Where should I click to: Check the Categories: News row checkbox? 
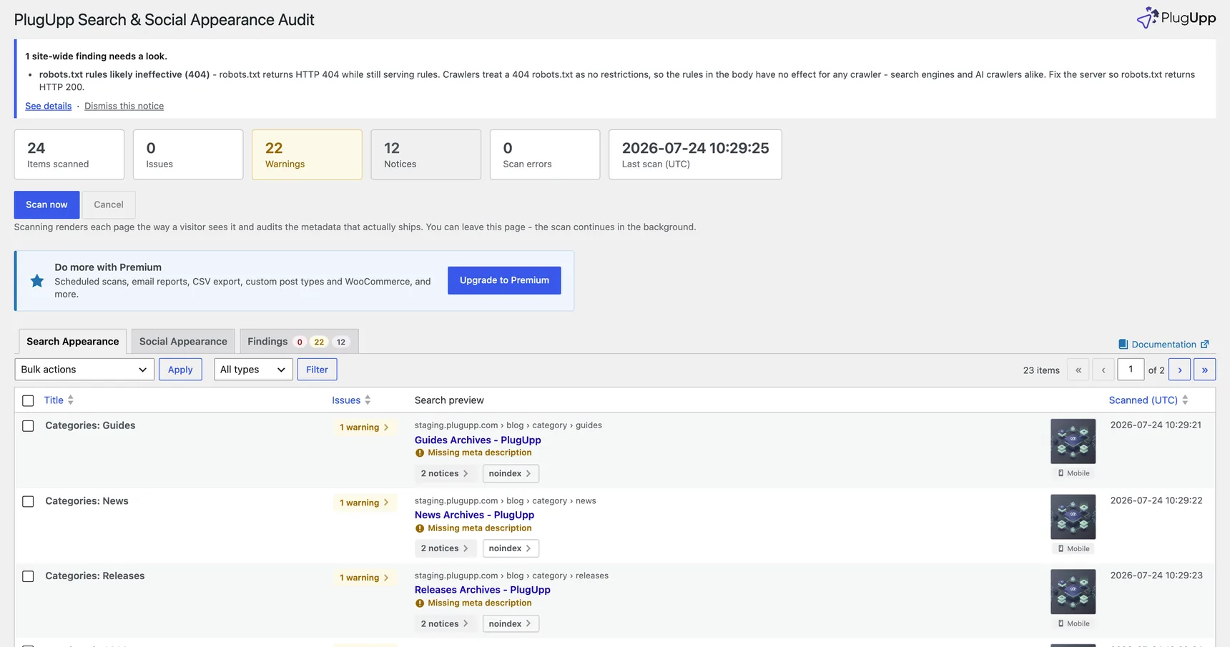pyautogui.click(x=28, y=502)
